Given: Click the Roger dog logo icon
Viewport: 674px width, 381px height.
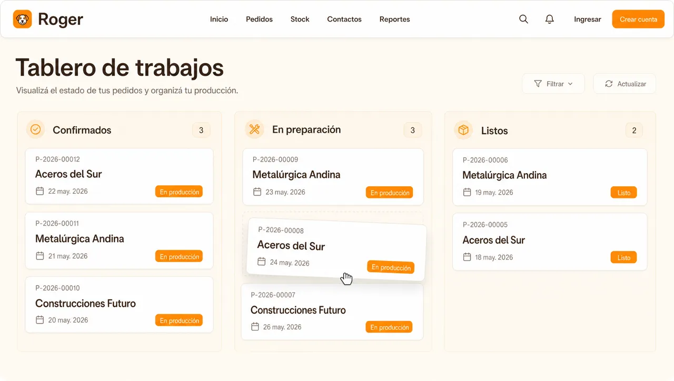Looking at the screenshot, I should coord(23,19).
